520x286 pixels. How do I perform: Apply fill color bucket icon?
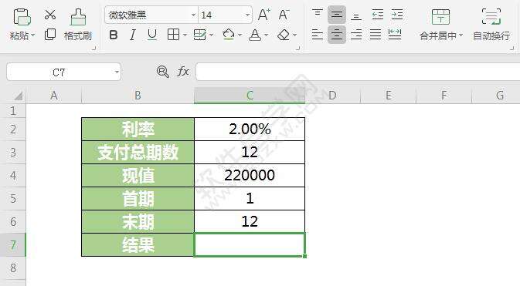click(x=229, y=35)
